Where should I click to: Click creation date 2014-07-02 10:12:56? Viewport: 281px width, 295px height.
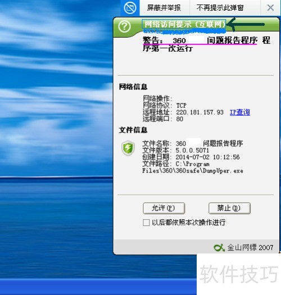(x=207, y=157)
